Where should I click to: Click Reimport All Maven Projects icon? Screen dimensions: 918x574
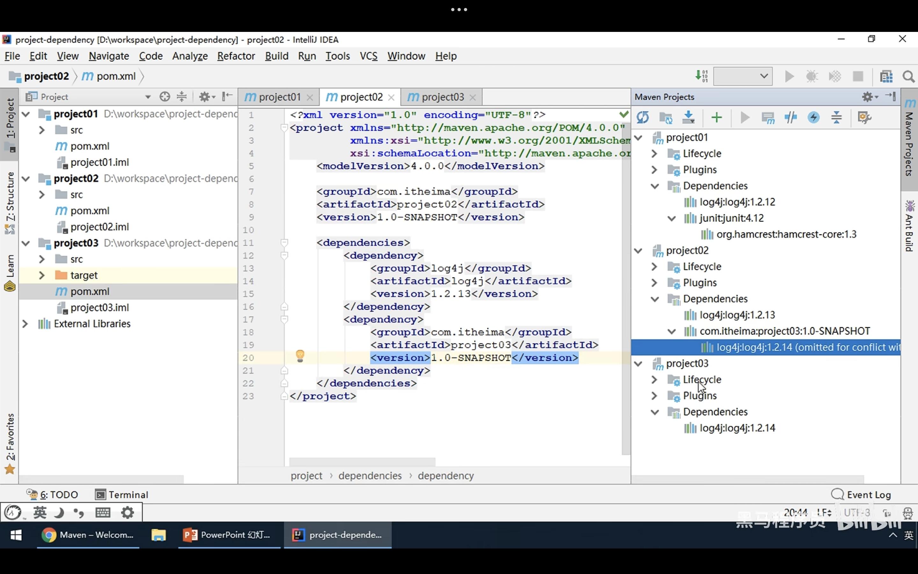(x=643, y=118)
